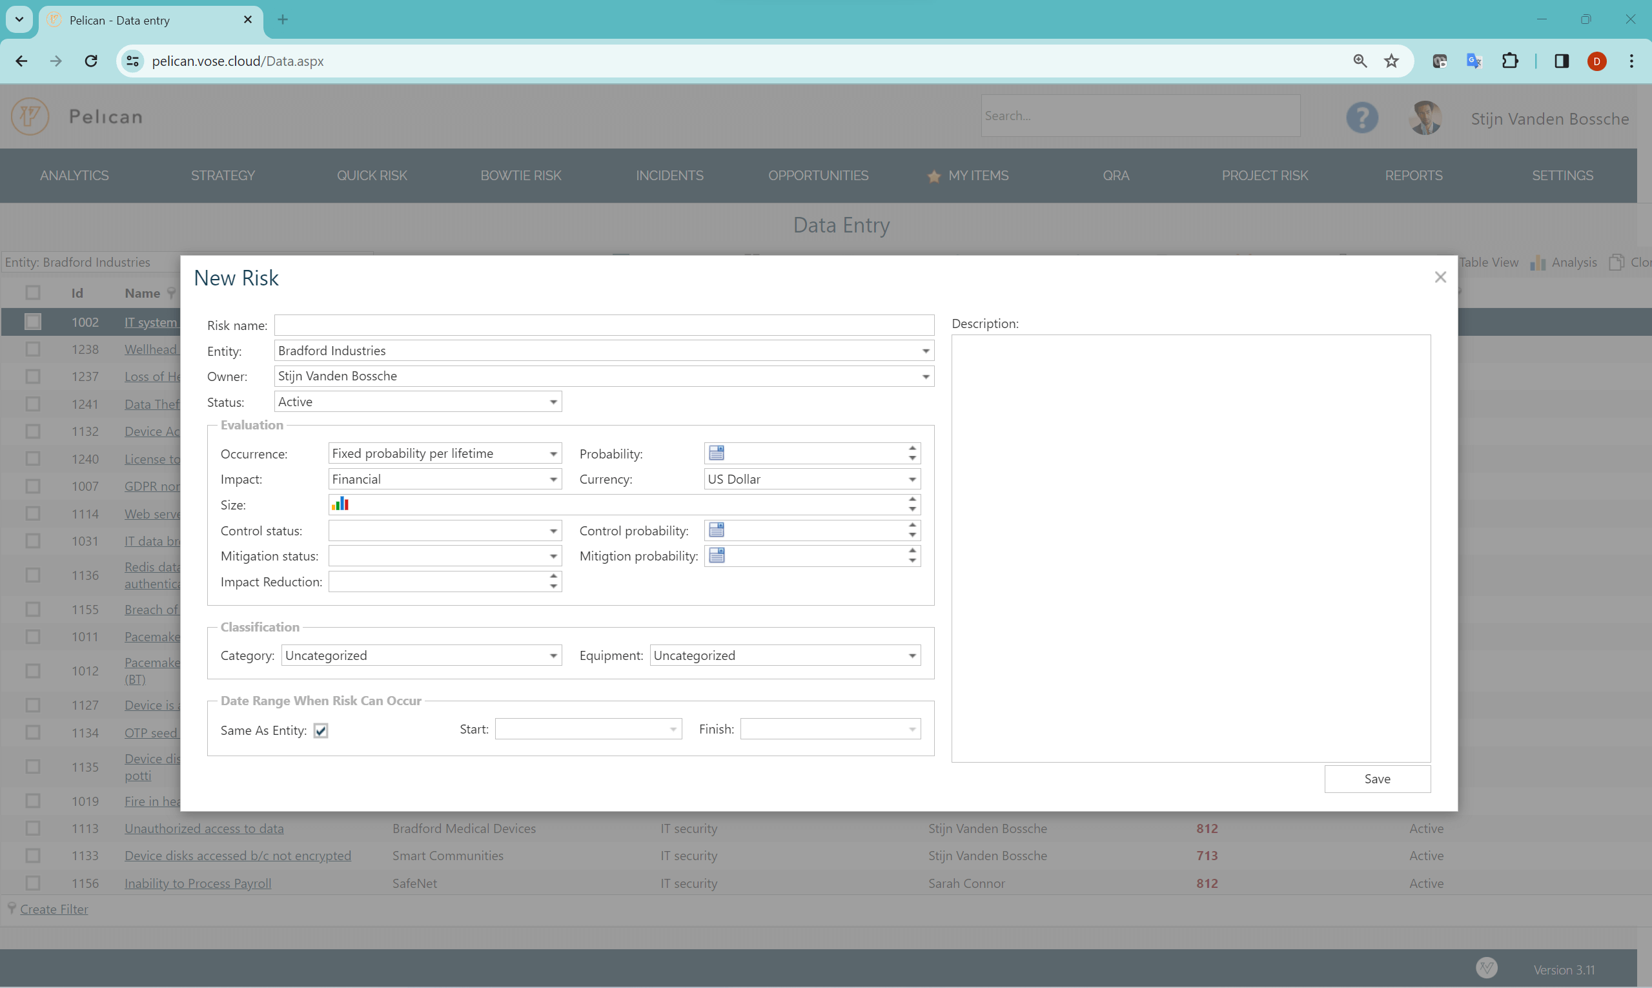Click the bar-chart icon beside Analysis

tap(1538, 262)
